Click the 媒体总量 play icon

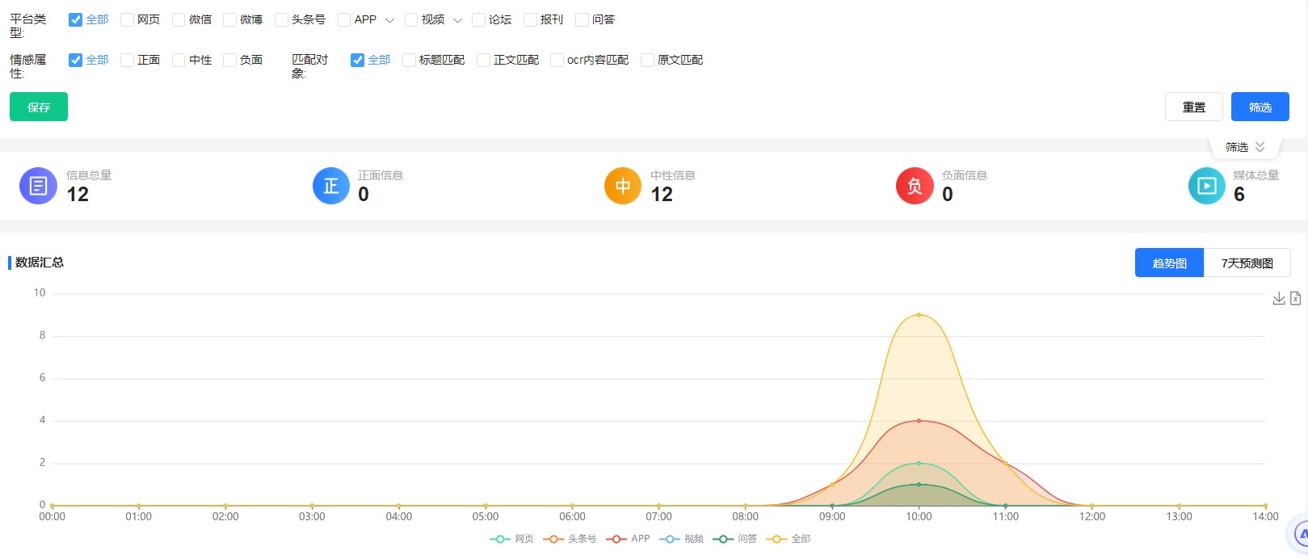tap(1207, 186)
